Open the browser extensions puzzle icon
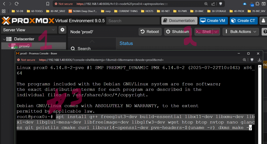The height and width of the screenshot is (144, 267). 257,4
